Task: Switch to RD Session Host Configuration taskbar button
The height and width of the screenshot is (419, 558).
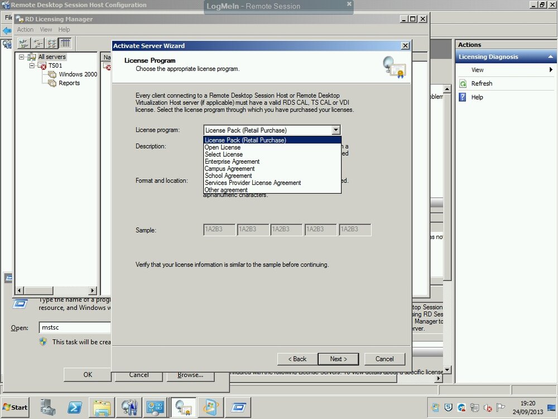Action: [129, 407]
